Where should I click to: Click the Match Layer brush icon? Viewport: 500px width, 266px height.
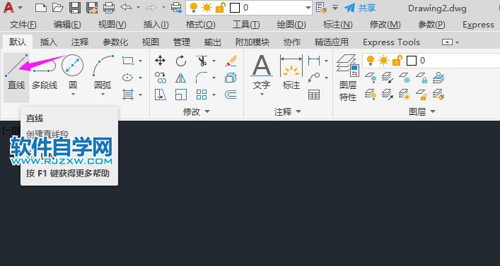[438, 95]
